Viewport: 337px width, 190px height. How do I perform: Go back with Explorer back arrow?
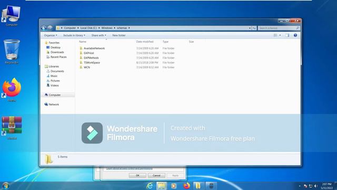(x=44, y=28)
